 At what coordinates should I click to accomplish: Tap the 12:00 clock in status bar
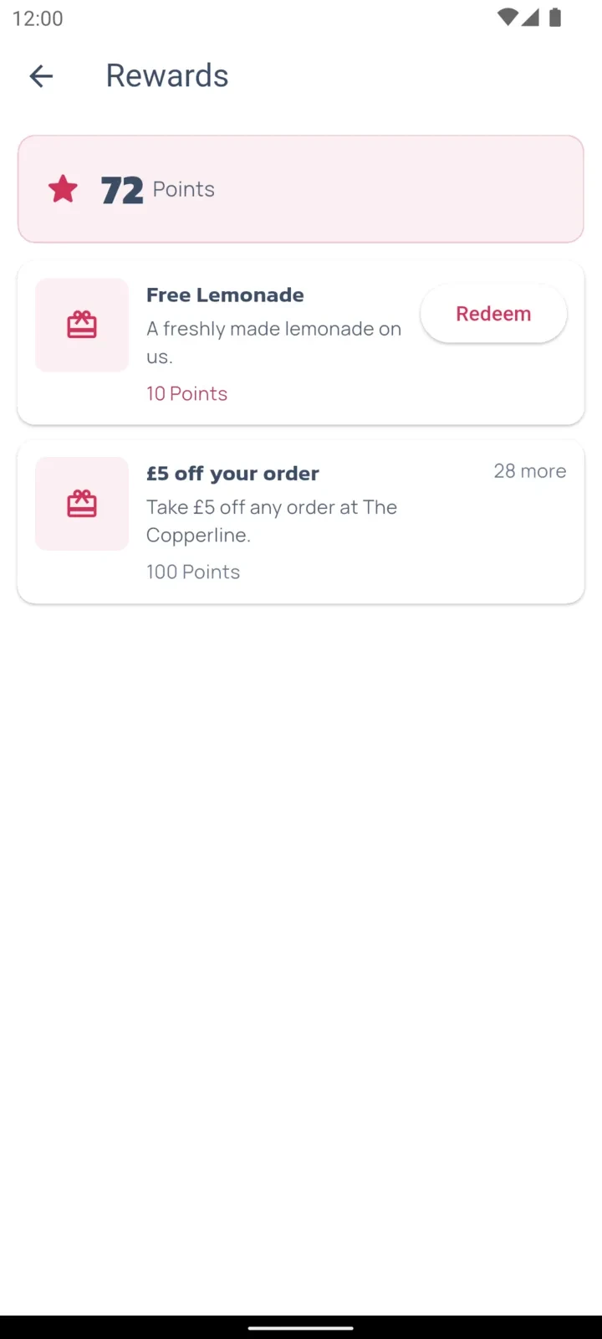point(38,18)
